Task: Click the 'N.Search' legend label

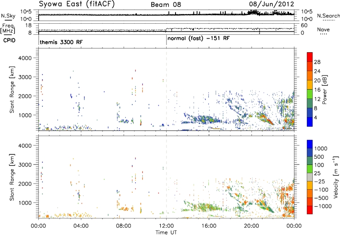Action: (328, 16)
